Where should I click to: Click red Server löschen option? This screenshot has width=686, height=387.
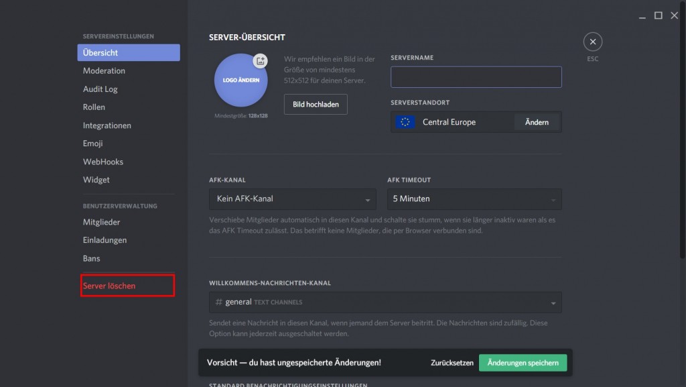(109, 286)
